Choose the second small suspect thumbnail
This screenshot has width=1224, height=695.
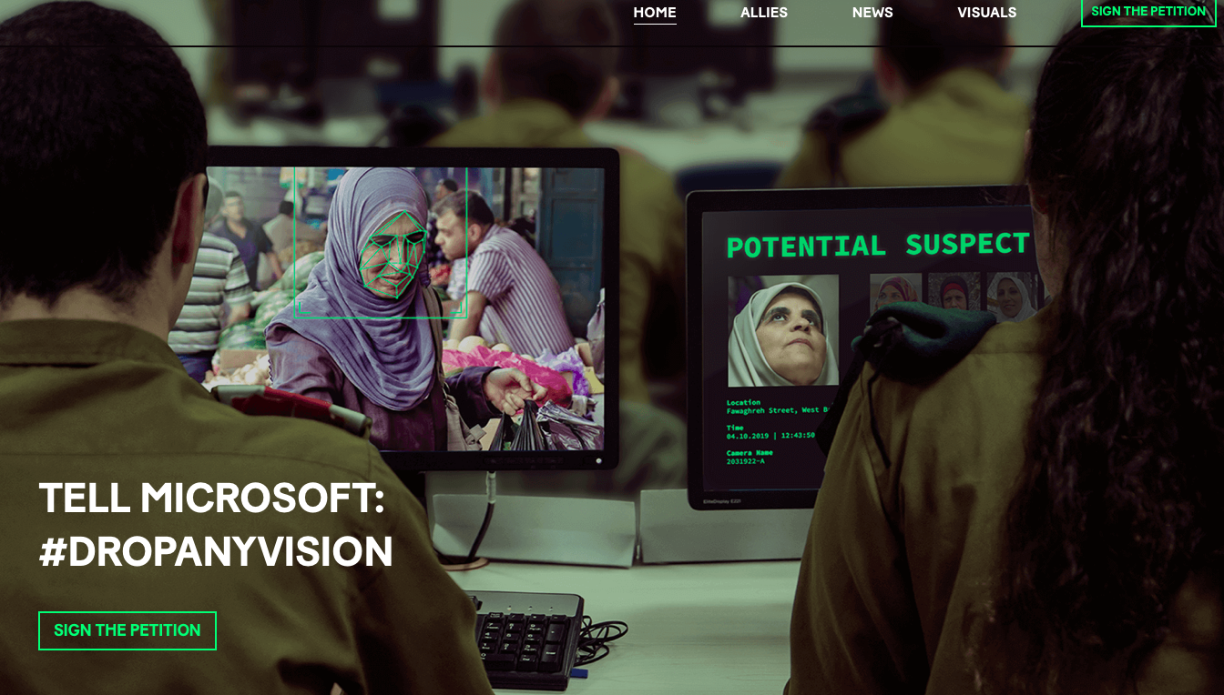click(953, 293)
